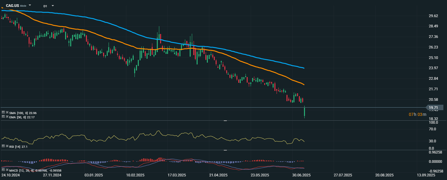This screenshot has width=447, height=180.
Task: Remove the RSI [14] indicator
Action: point(7,146)
